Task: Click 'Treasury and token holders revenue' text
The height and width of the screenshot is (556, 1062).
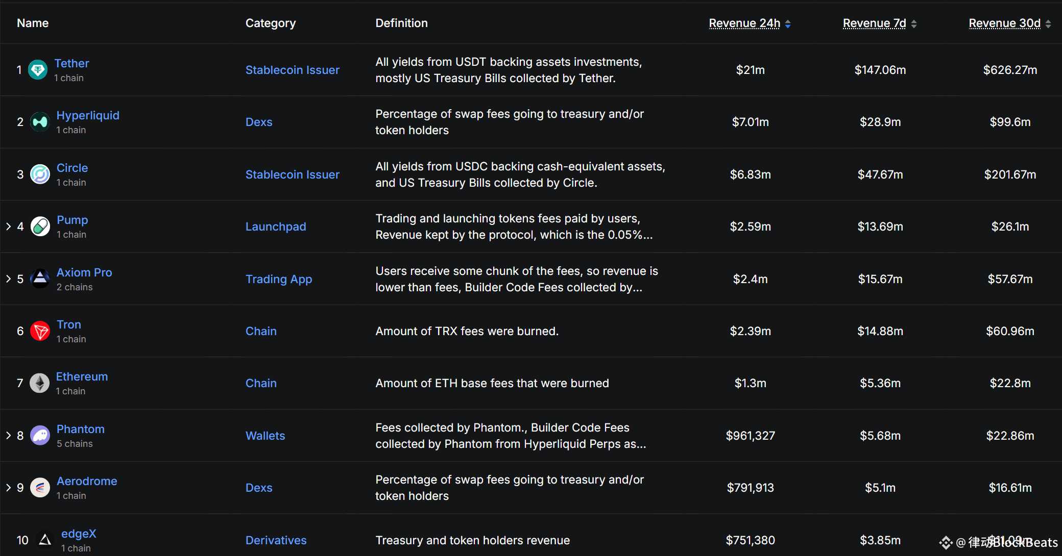Action: pos(472,540)
